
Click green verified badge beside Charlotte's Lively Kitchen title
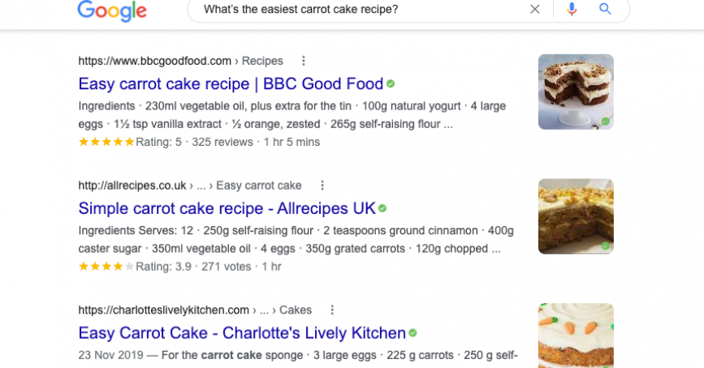[412, 333]
